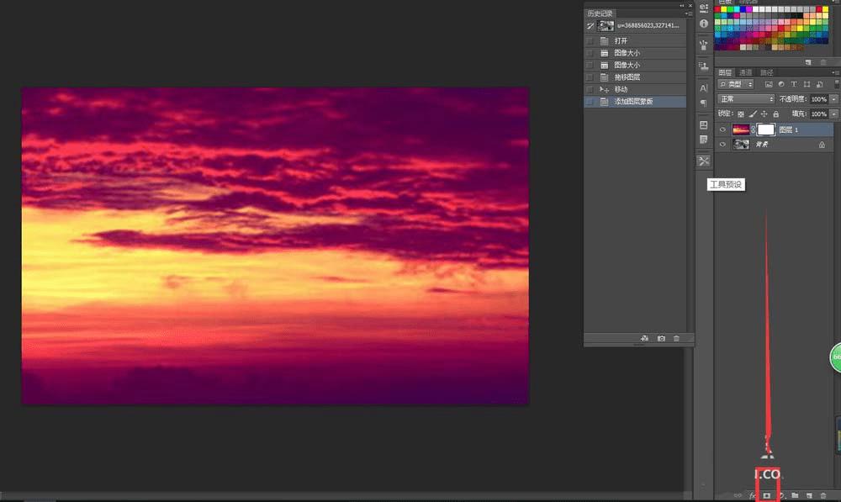The width and height of the screenshot is (841, 502).
Task: Filter layers by smart objects
Action: (819, 84)
